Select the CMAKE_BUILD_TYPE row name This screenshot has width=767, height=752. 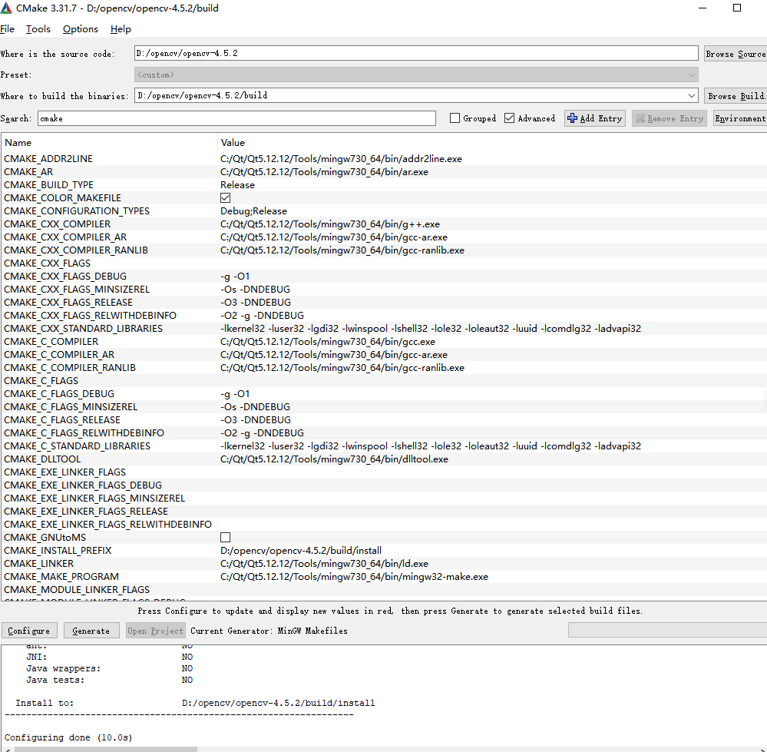click(x=48, y=185)
